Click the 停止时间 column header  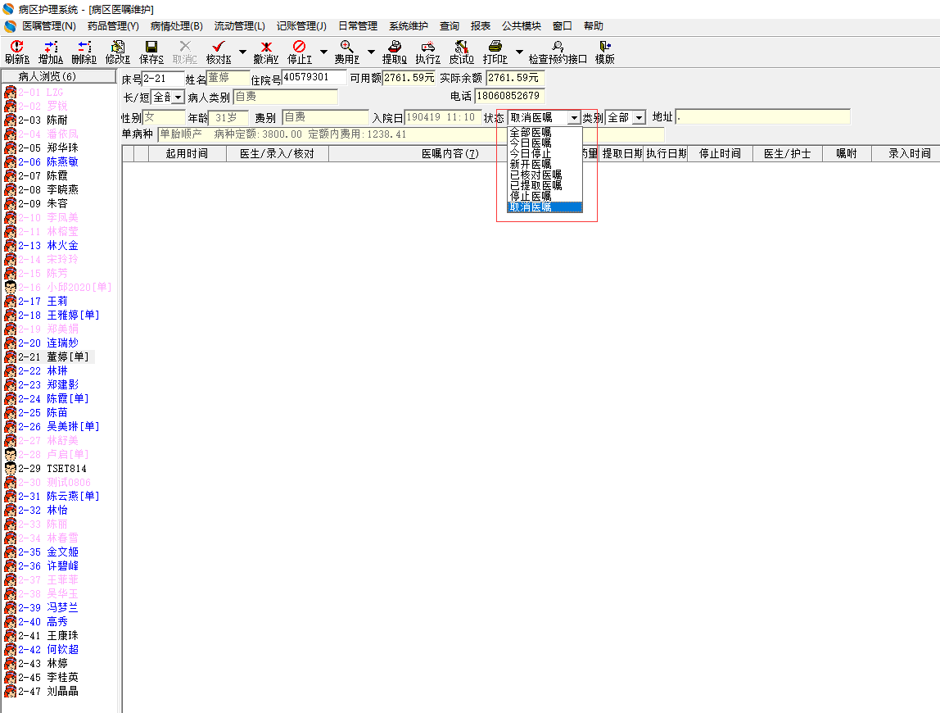pos(720,153)
